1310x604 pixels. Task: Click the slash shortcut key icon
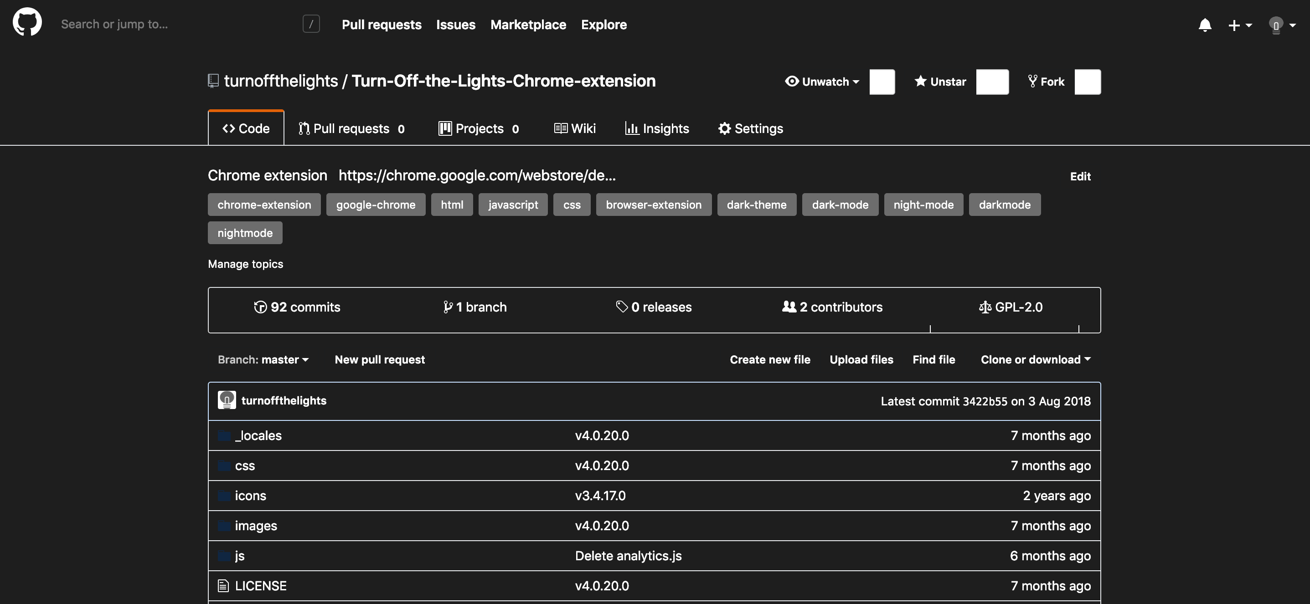pyautogui.click(x=311, y=24)
